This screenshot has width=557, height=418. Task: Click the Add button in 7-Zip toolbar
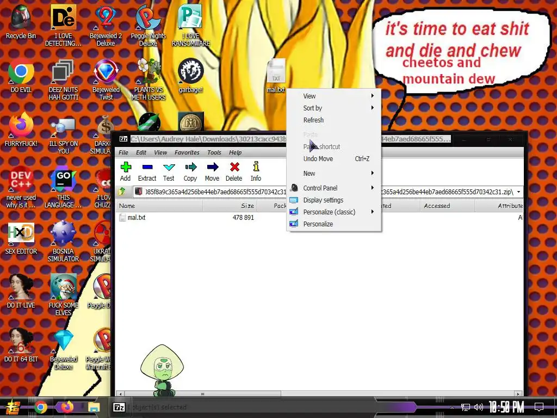click(x=126, y=171)
